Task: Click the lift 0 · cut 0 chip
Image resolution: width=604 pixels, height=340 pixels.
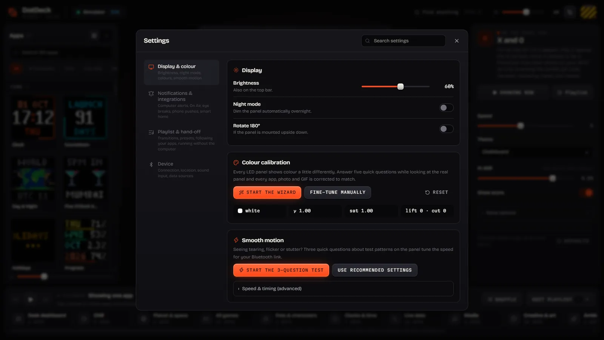Action: [x=427, y=211]
